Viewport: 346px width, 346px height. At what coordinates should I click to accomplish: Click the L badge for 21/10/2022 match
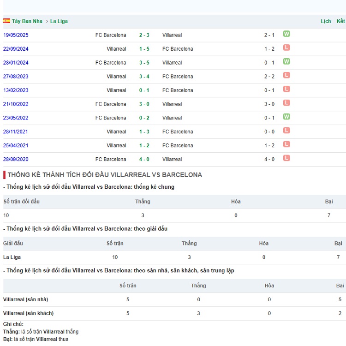tap(286, 103)
